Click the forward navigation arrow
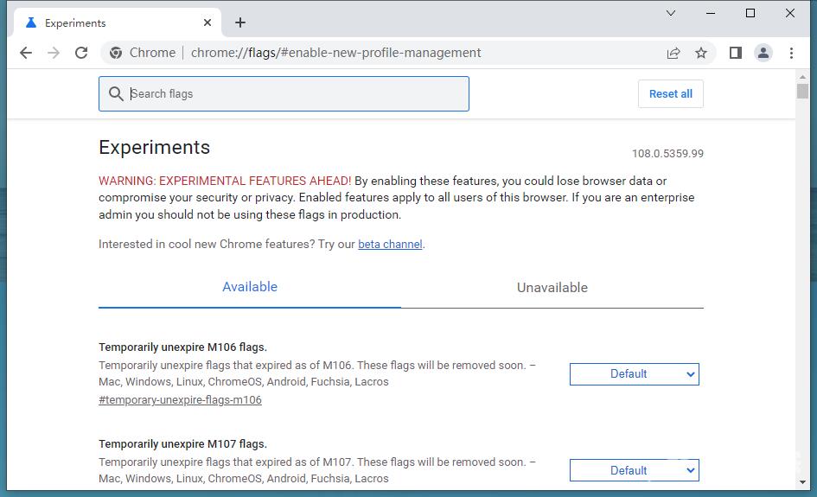817x497 pixels. click(x=54, y=53)
